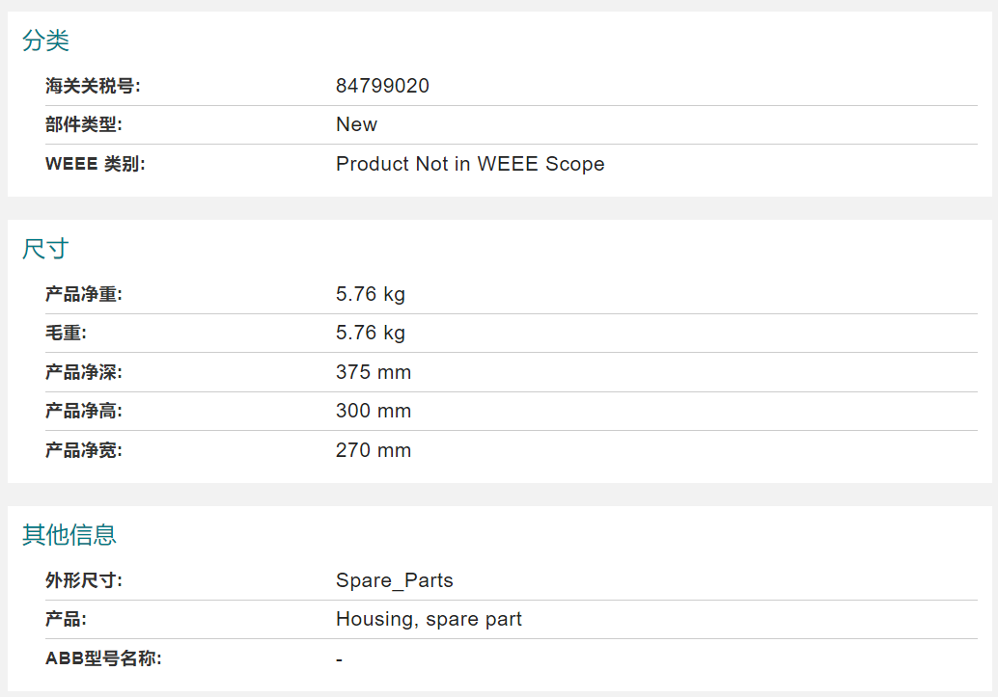This screenshot has height=697, width=998.
Task: Click the ABB型号名称 label
Action: pos(103,658)
